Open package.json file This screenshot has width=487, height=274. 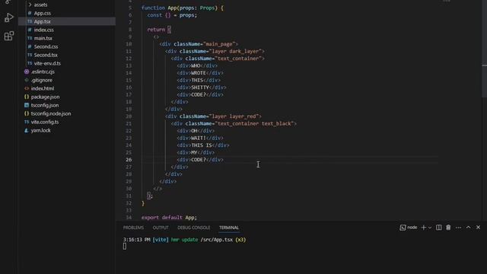[46, 97]
